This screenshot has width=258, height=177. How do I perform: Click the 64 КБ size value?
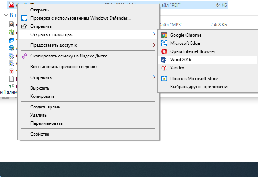[221, 5]
